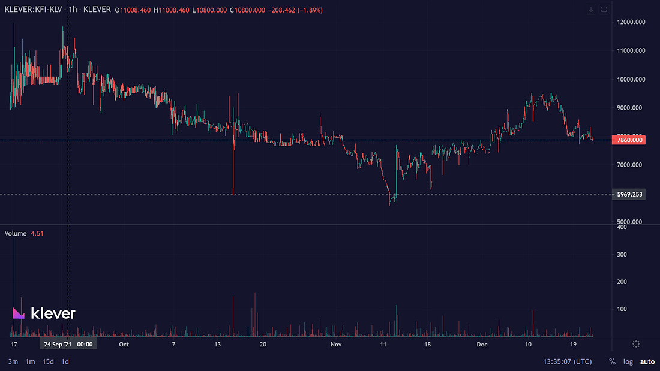Click the Nov label on time axis
660x371 pixels.
point(336,345)
